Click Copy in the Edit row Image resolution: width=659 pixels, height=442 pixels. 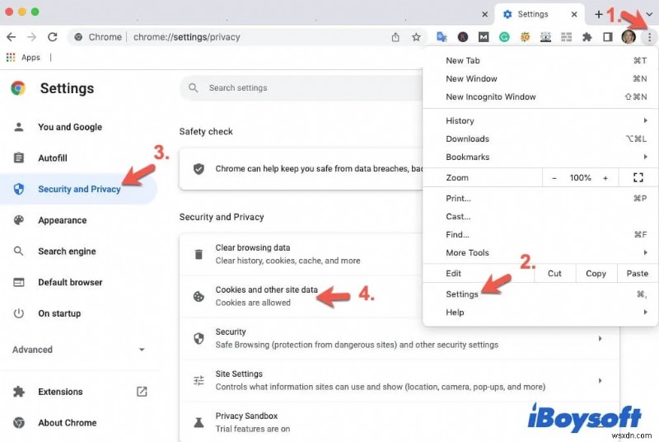(x=596, y=273)
